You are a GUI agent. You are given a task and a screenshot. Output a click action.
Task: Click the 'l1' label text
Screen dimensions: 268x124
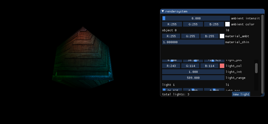pyautogui.click(x=227, y=85)
